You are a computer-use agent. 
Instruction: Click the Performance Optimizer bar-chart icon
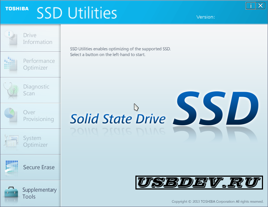(11, 64)
